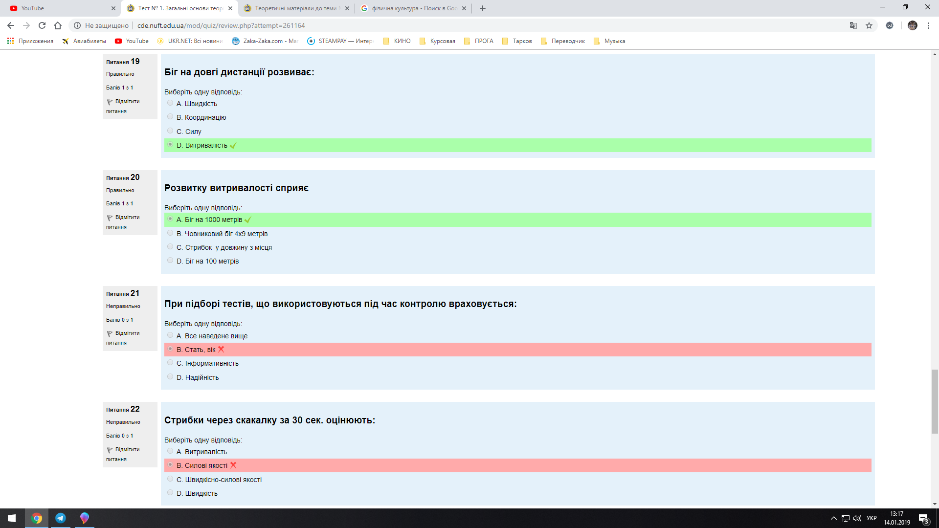The width and height of the screenshot is (939, 528).
Task: Open the Авиабилеты bookmark
Action: (84, 41)
